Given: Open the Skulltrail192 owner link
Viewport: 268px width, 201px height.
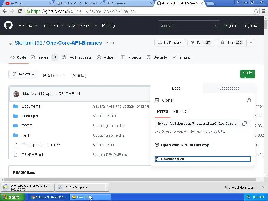Looking at the screenshot, I should click(29, 43).
